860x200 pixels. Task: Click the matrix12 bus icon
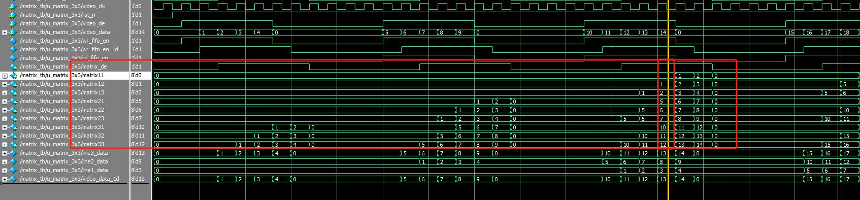pos(14,84)
